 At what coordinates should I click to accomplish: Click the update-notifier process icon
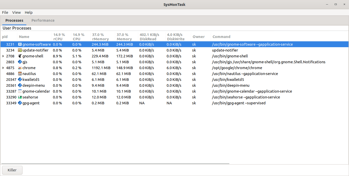coord(20,50)
